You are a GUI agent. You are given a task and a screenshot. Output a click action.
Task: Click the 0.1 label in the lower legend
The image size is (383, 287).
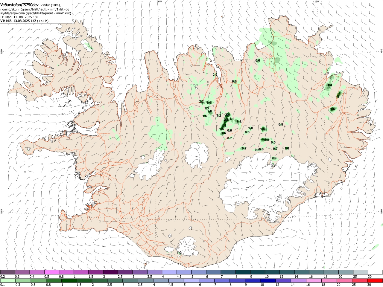pos(3,285)
